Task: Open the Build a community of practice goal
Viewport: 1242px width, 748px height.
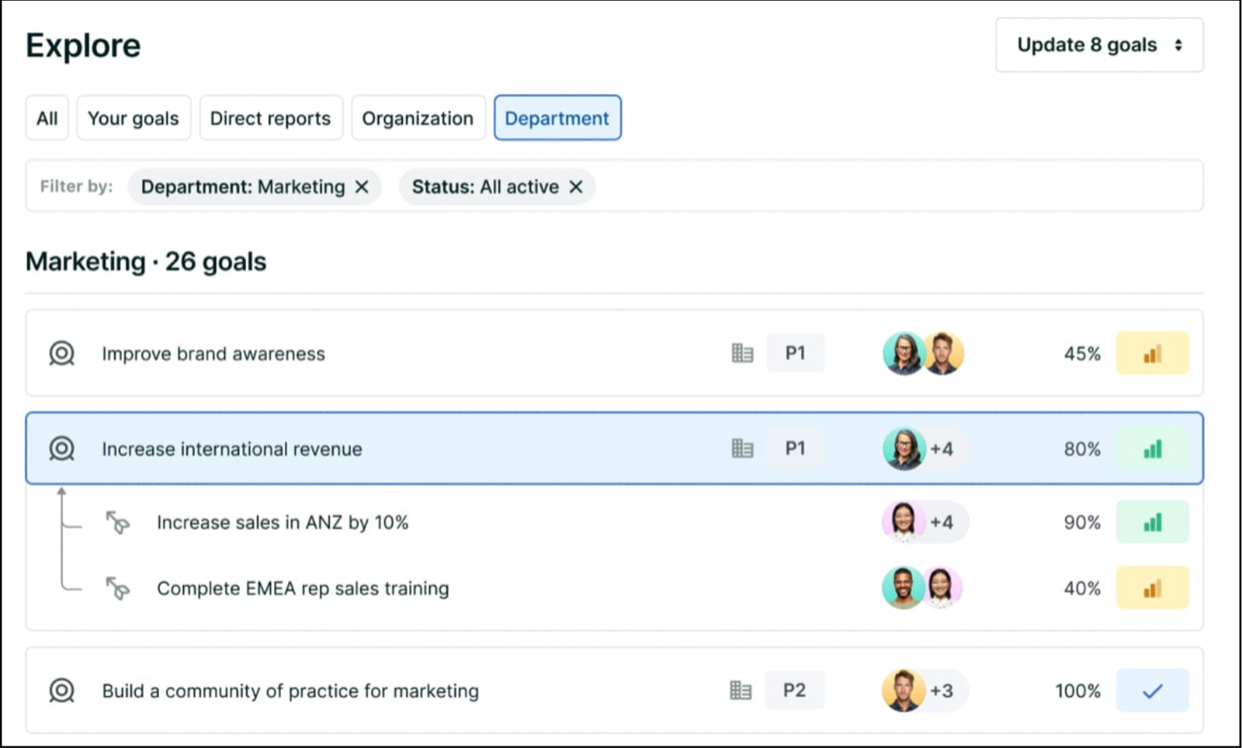Action: pos(290,691)
